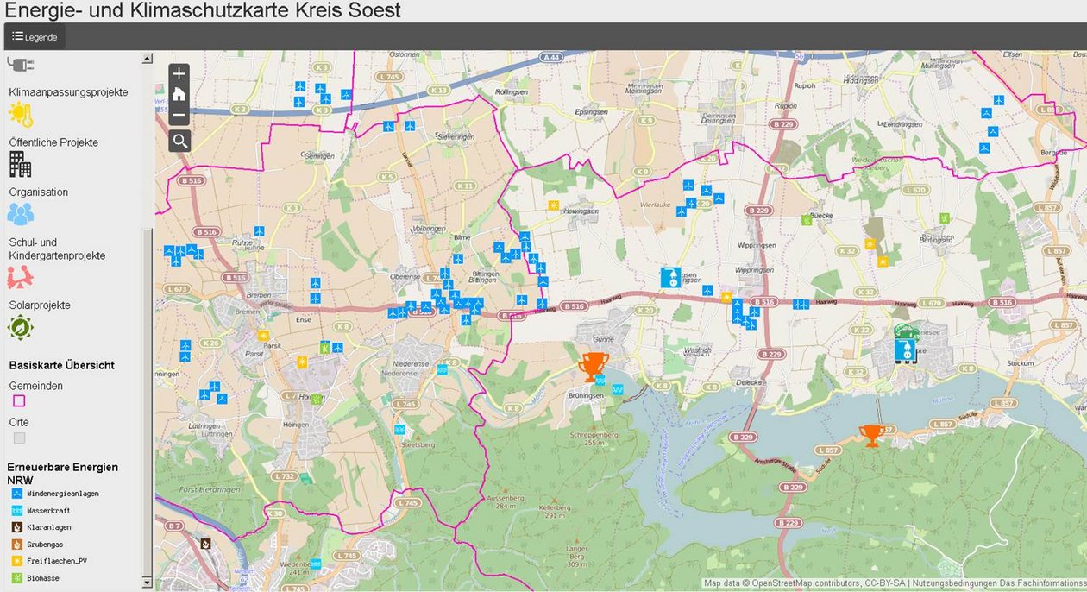Click the orange trophy marker on Südufer
This screenshot has width=1087, height=592.
tap(871, 435)
